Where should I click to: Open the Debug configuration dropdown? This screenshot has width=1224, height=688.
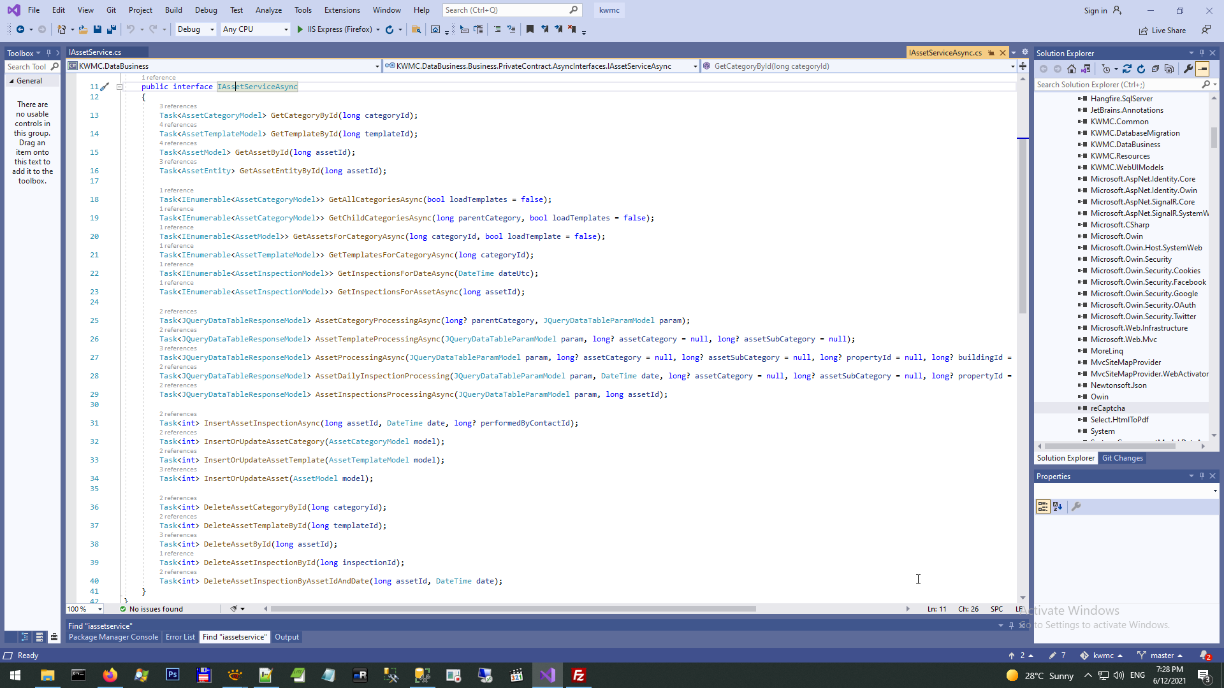[212, 29]
